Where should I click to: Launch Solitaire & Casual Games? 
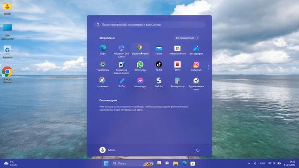tap(121, 68)
